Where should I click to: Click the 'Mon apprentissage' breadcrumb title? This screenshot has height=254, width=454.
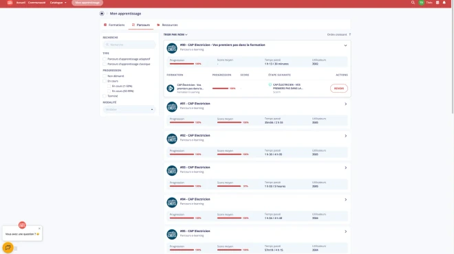coord(125,14)
